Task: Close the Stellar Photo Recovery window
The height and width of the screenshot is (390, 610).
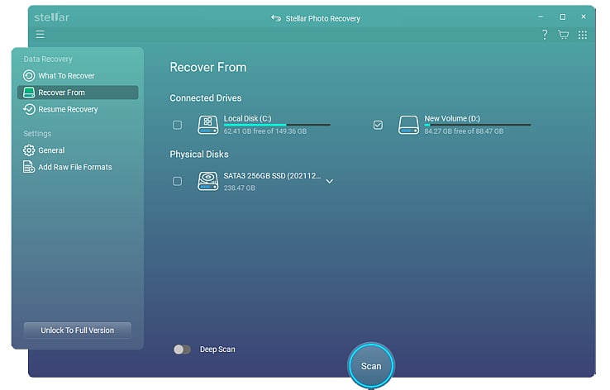Action: [x=584, y=17]
